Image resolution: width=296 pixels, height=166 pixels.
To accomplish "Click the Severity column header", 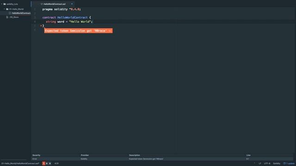I will (x=36, y=155).
